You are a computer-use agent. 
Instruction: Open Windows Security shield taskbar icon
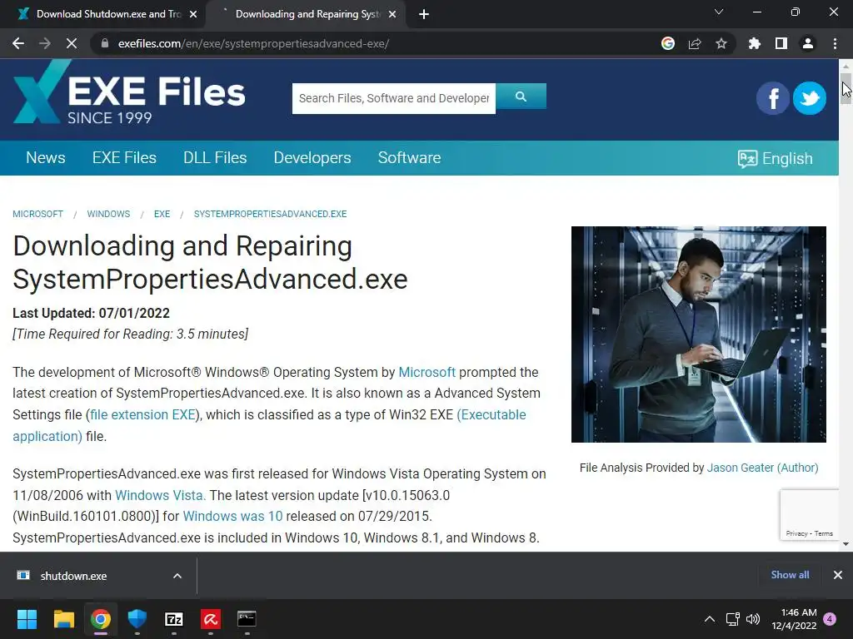pos(137,619)
